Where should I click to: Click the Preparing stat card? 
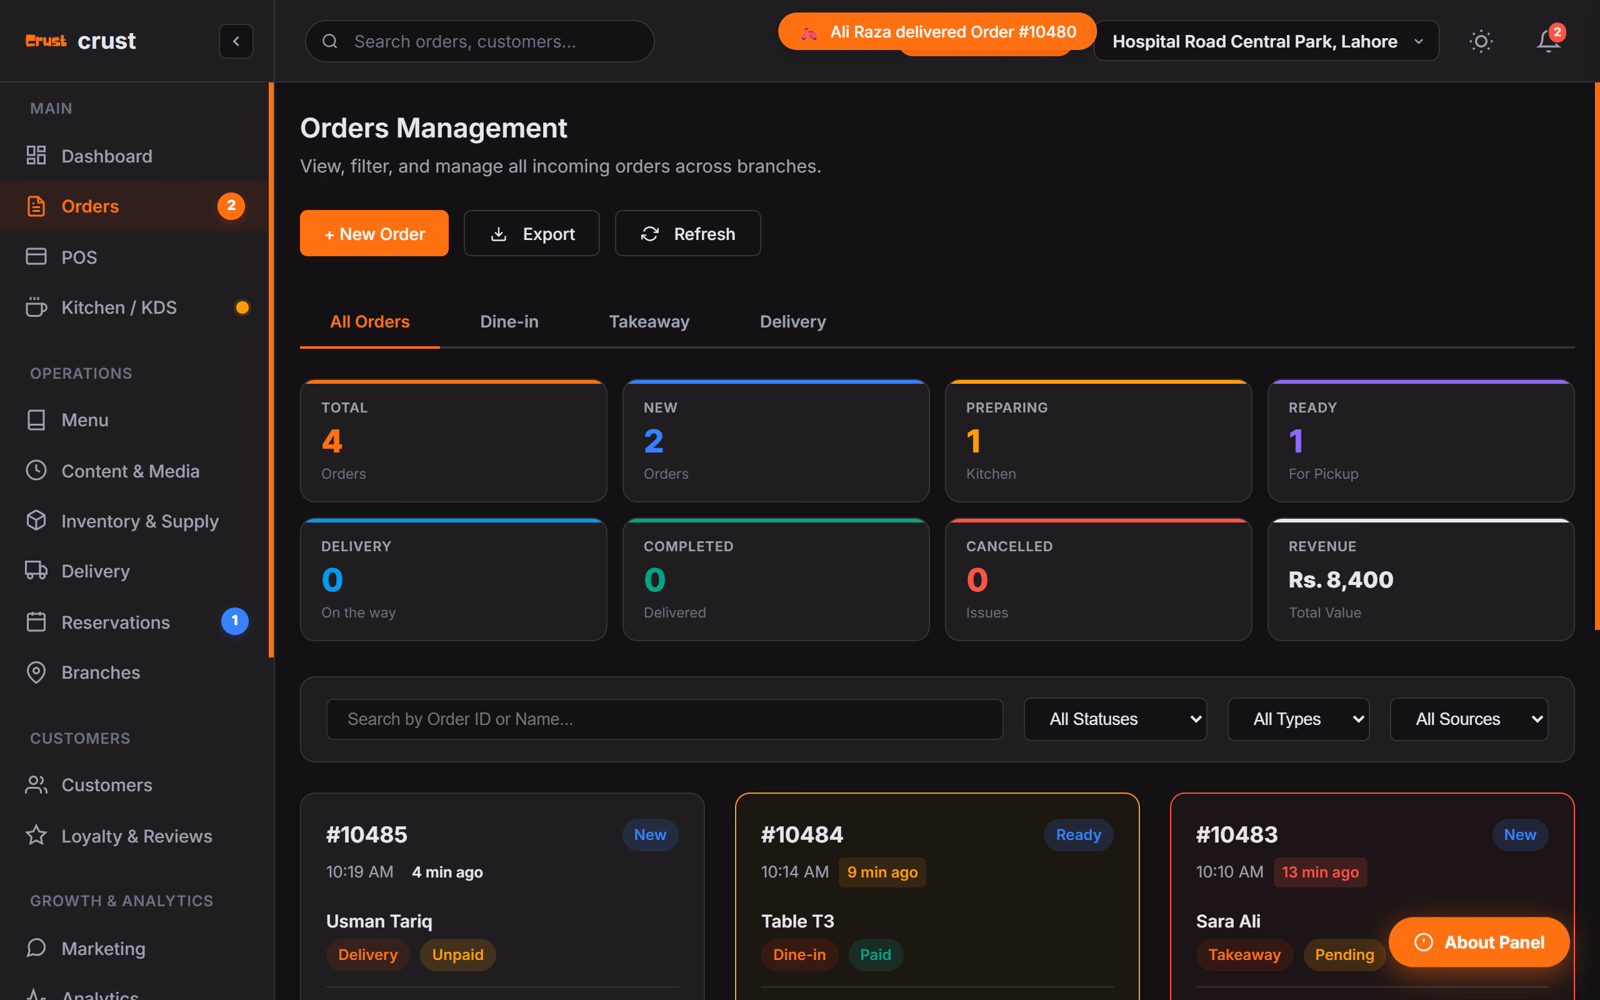[1098, 441]
